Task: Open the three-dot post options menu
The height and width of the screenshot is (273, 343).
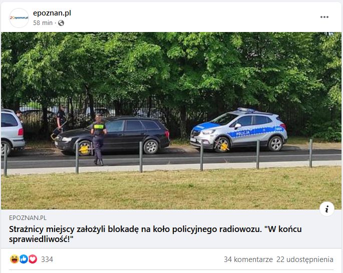Action: pyautogui.click(x=324, y=17)
